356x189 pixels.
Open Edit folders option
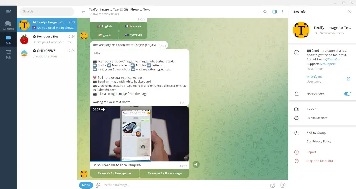click(8, 54)
